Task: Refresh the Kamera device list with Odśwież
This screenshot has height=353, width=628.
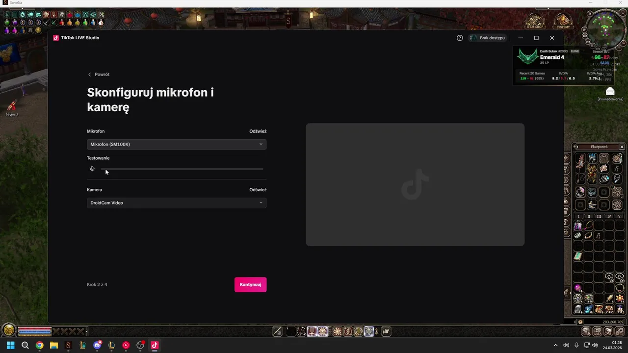Action: [x=258, y=190]
